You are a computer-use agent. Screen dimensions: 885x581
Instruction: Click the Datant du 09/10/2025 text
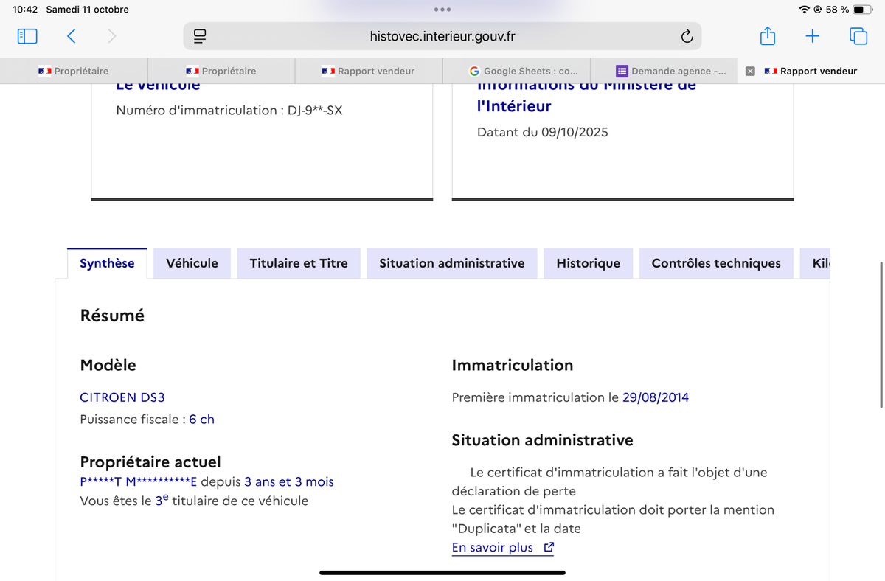(543, 133)
